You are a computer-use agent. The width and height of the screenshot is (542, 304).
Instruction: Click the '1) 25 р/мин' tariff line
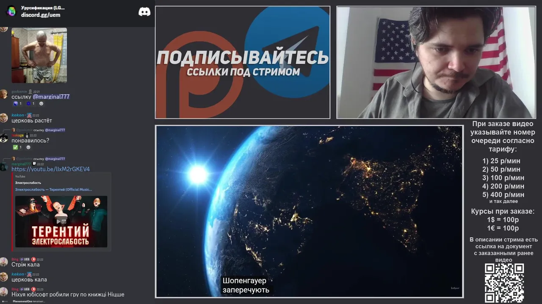[501, 161]
